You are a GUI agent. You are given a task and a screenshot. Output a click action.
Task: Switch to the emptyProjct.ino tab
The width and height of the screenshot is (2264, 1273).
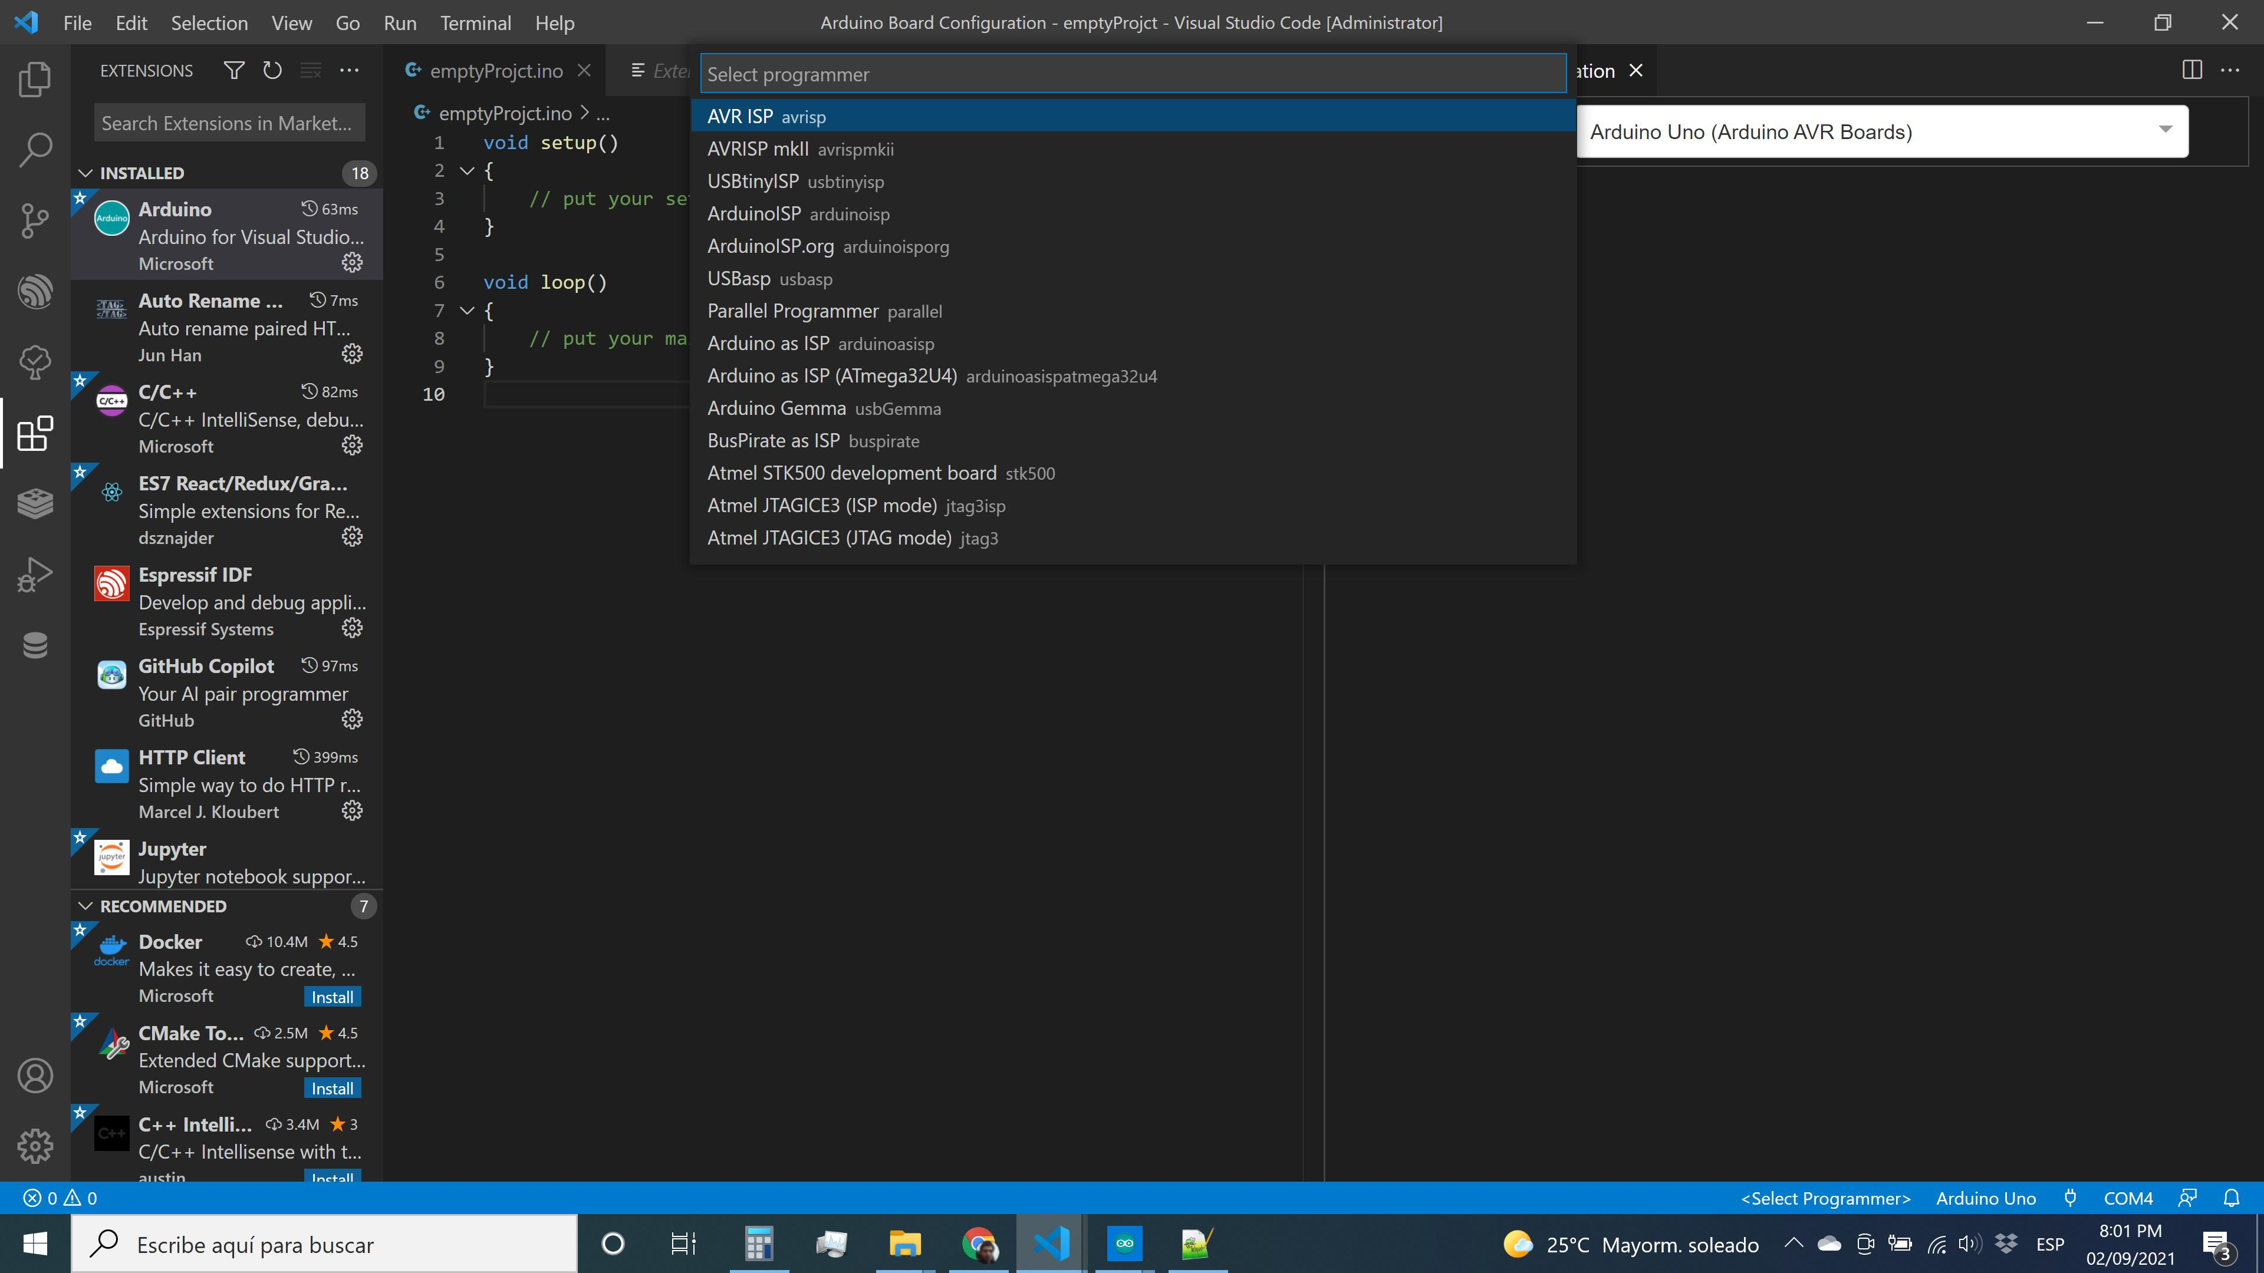[x=496, y=71]
